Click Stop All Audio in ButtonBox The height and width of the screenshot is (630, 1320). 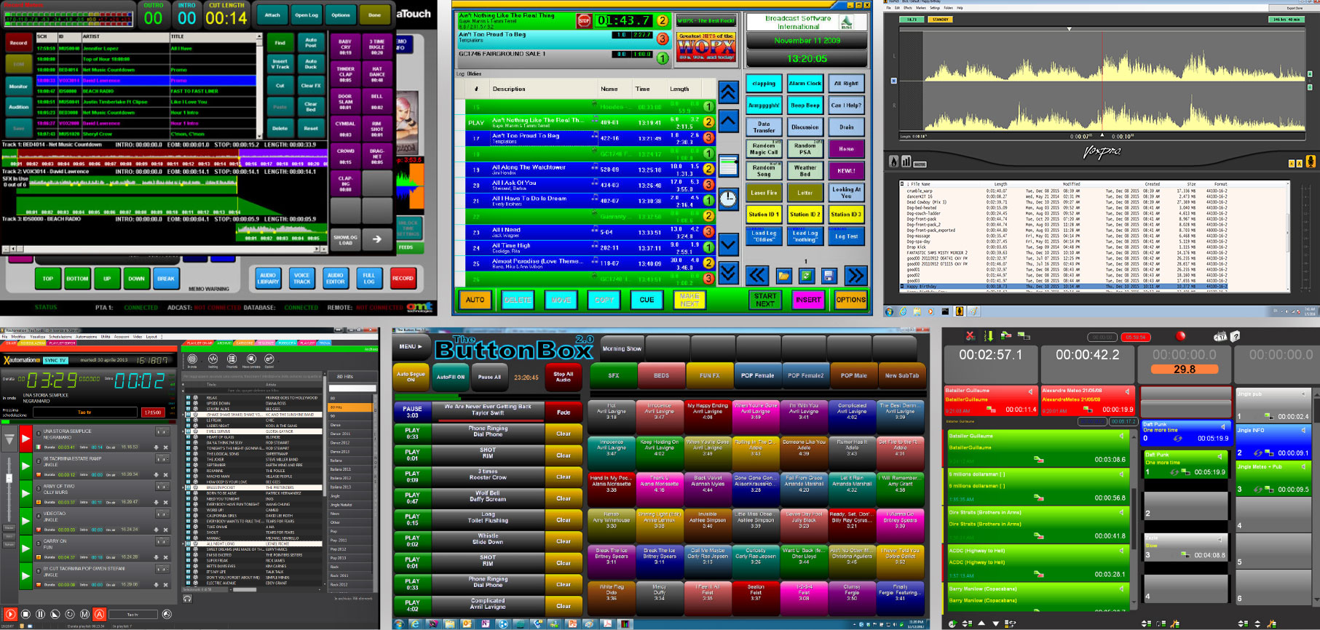click(563, 377)
